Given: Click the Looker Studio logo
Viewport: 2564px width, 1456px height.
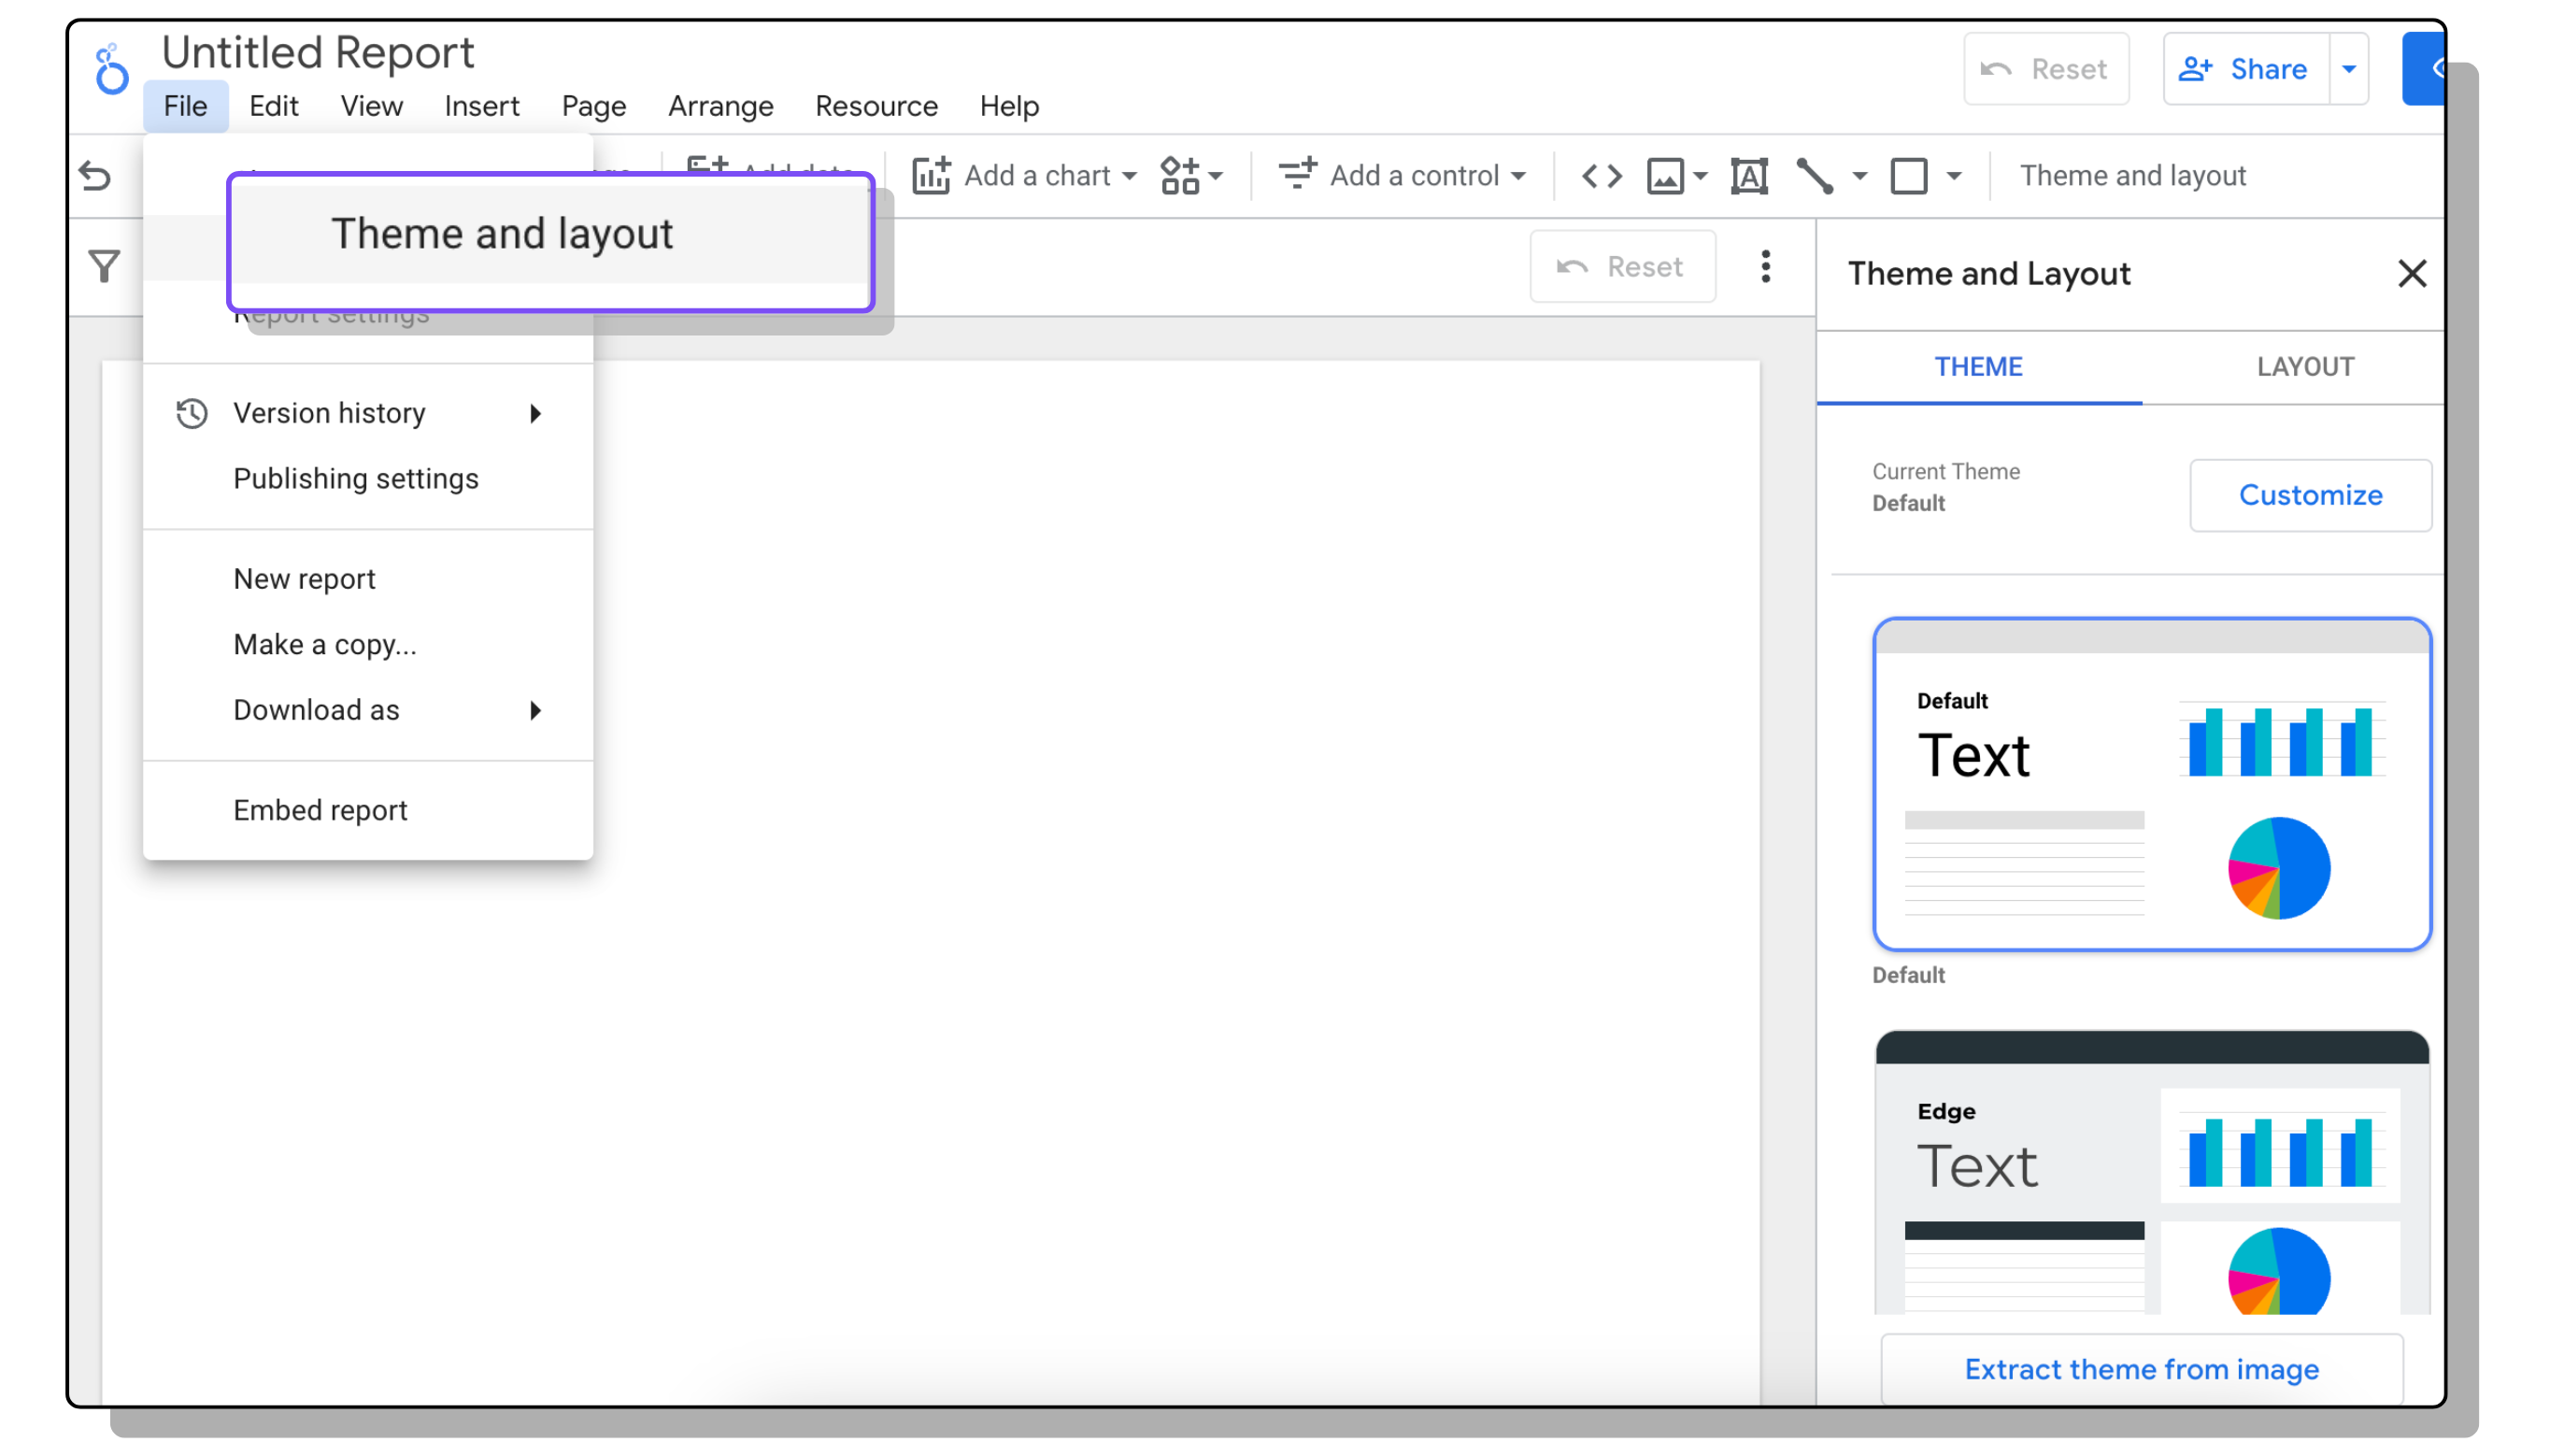Looking at the screenshot, I should tap(112, 69).
